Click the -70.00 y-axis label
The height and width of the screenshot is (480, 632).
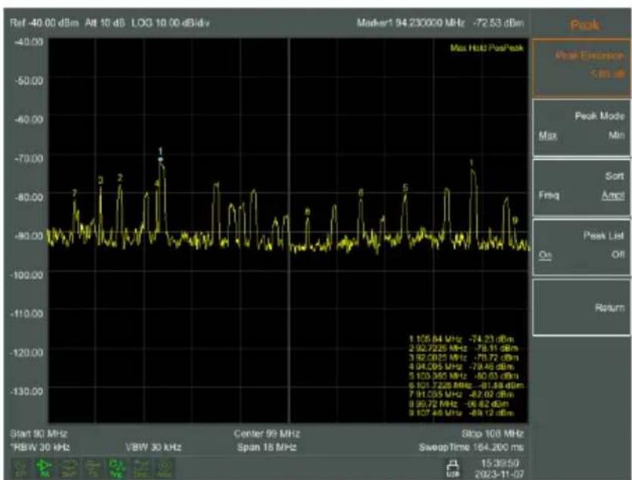[x=28, y=158]
